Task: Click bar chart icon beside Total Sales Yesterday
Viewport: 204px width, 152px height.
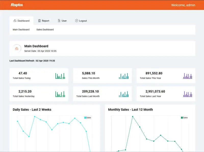Action: pos(60,94)
